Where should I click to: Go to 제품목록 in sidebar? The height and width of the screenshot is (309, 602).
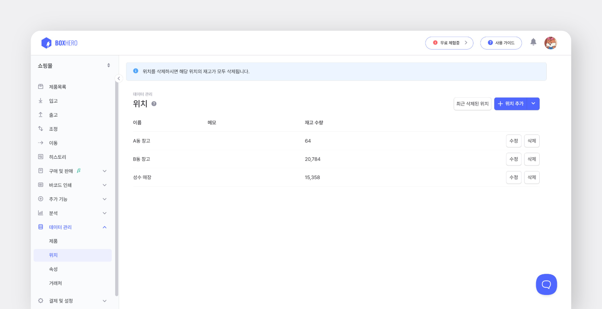click(x=57, y=87)
